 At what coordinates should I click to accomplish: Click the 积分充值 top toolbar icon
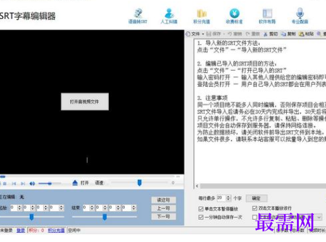tap(201, 16)
